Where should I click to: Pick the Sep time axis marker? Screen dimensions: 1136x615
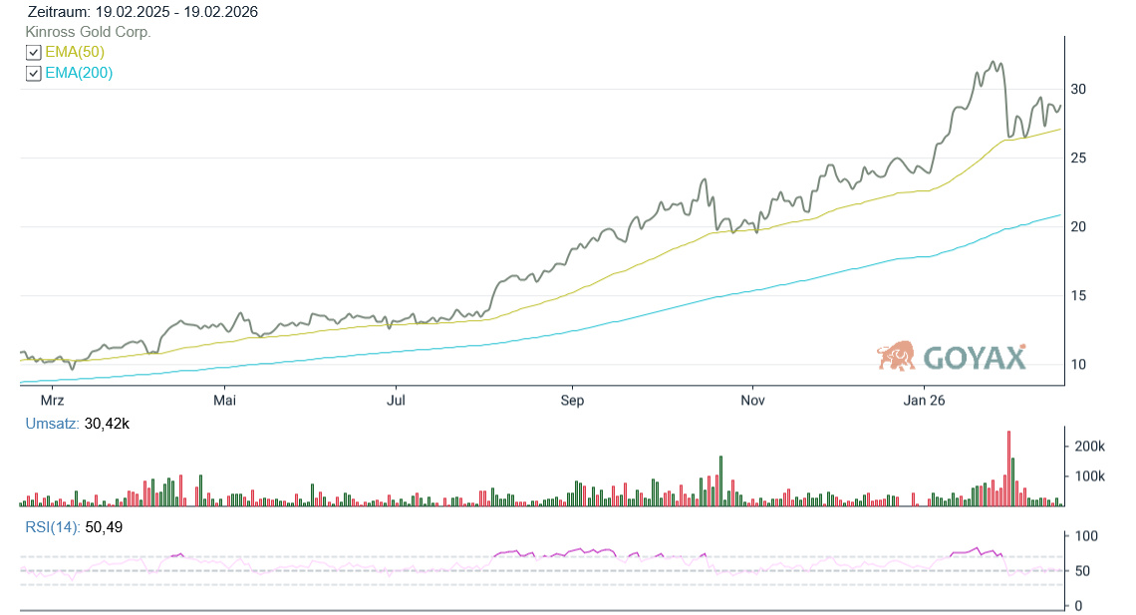(x=572, y=401)
